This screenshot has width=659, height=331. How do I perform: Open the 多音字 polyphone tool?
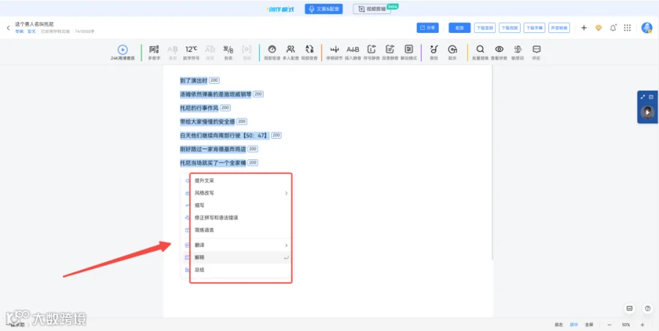pyautogui.click(x=154, y=50)
